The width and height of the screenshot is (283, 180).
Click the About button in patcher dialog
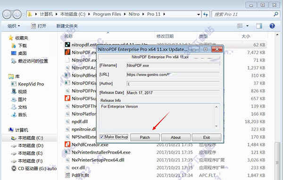click(176, 137)
